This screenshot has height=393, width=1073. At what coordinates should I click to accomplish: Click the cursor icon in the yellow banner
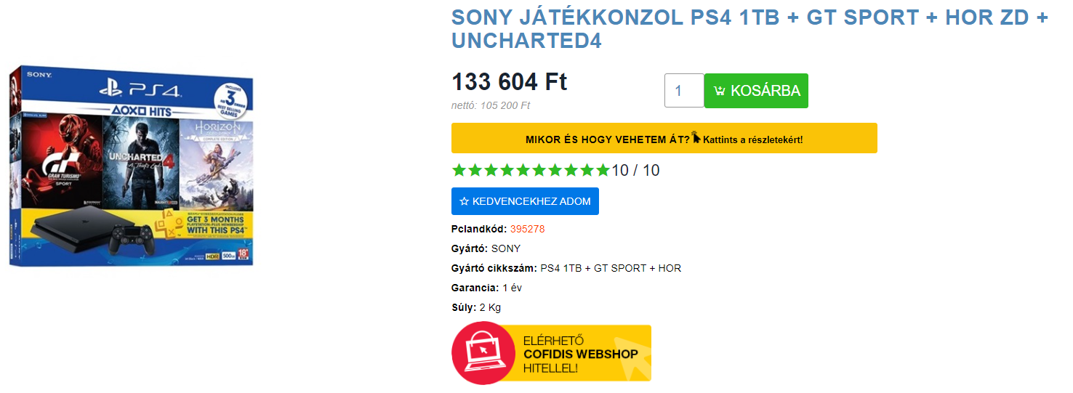696,137
